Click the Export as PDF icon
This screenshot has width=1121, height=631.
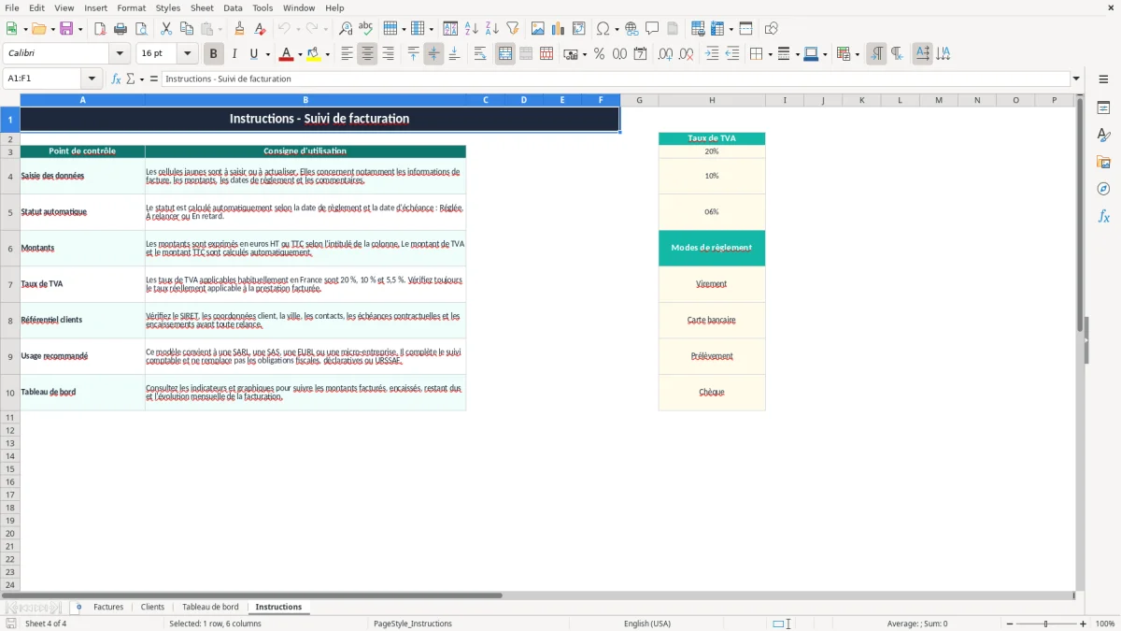coord(100,29)
